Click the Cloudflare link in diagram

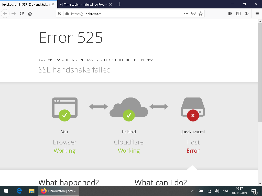click(x=129, y=142)
